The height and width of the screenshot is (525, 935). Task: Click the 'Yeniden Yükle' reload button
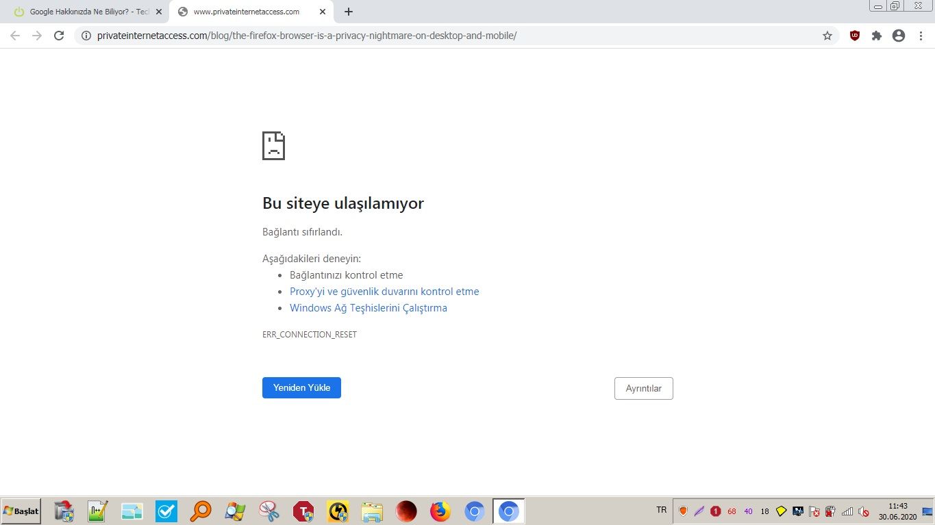coord(301,387)
